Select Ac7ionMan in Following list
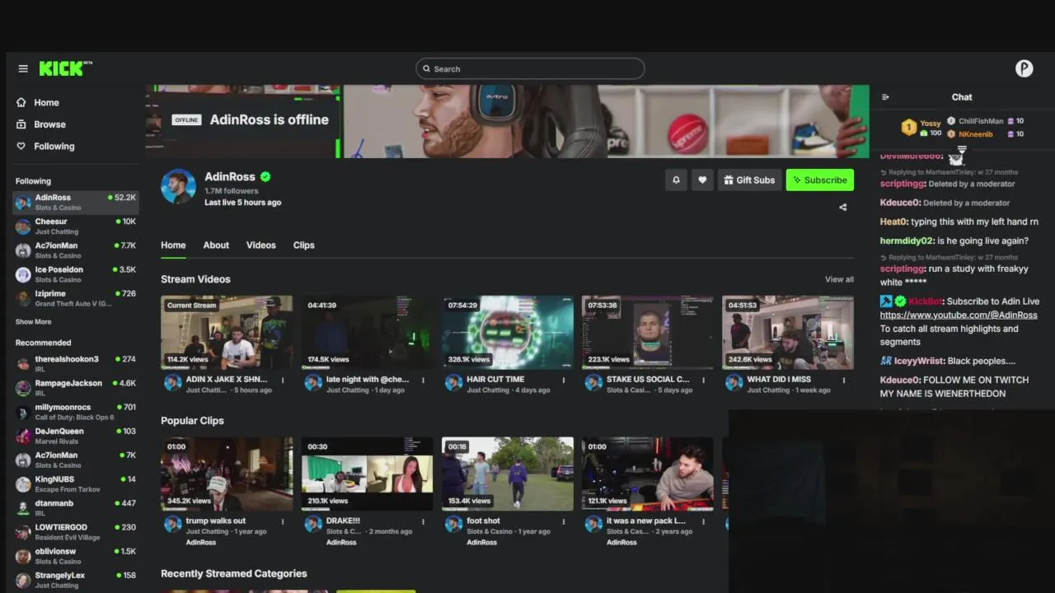This screenshot has height=593, width=1055. pos(75,250)
